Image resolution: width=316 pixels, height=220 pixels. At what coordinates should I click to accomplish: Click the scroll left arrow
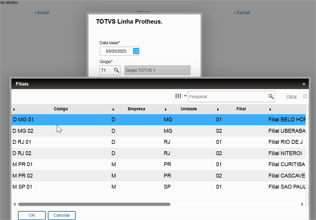[15, 204]
